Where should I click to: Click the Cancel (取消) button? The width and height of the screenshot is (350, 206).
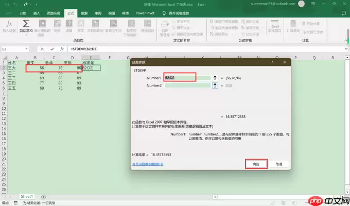(x=279, y=164)
